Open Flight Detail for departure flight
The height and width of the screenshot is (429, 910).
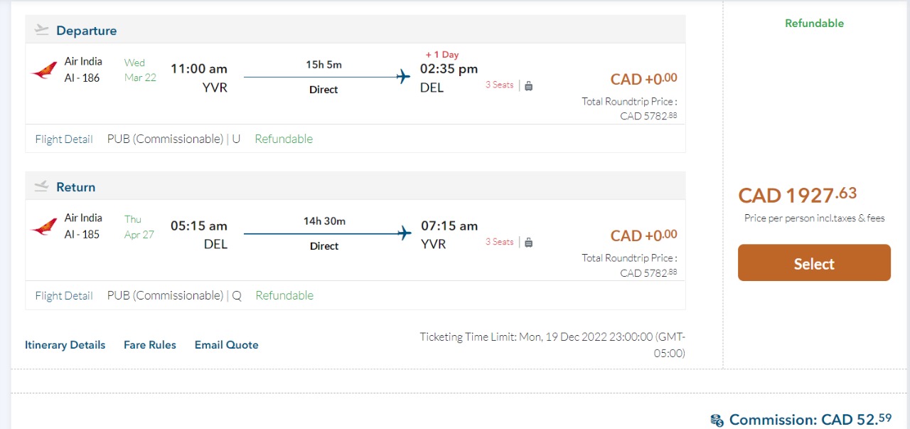pos(64,139)
